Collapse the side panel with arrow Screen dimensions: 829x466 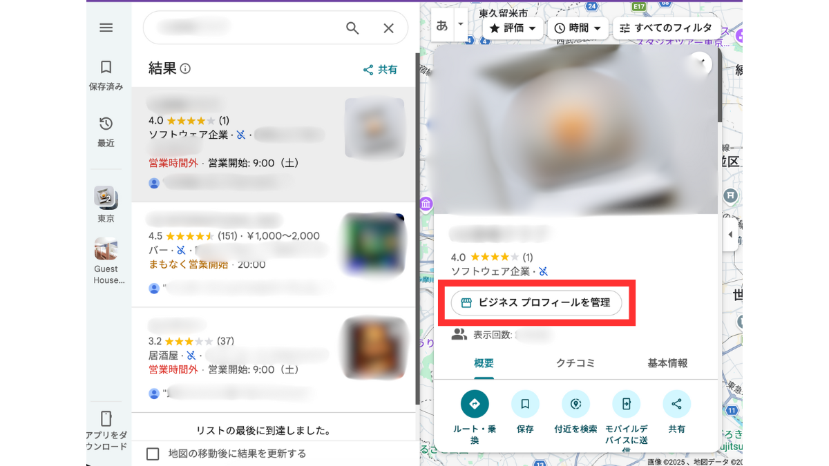click(730, 235)
